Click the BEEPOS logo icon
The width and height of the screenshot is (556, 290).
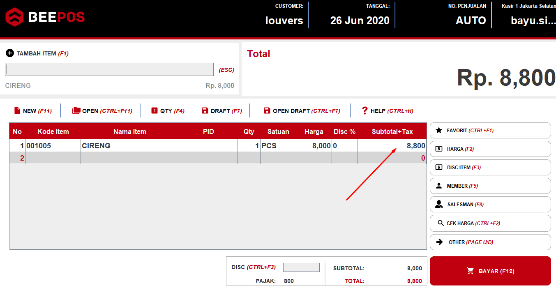click(14, 17)
